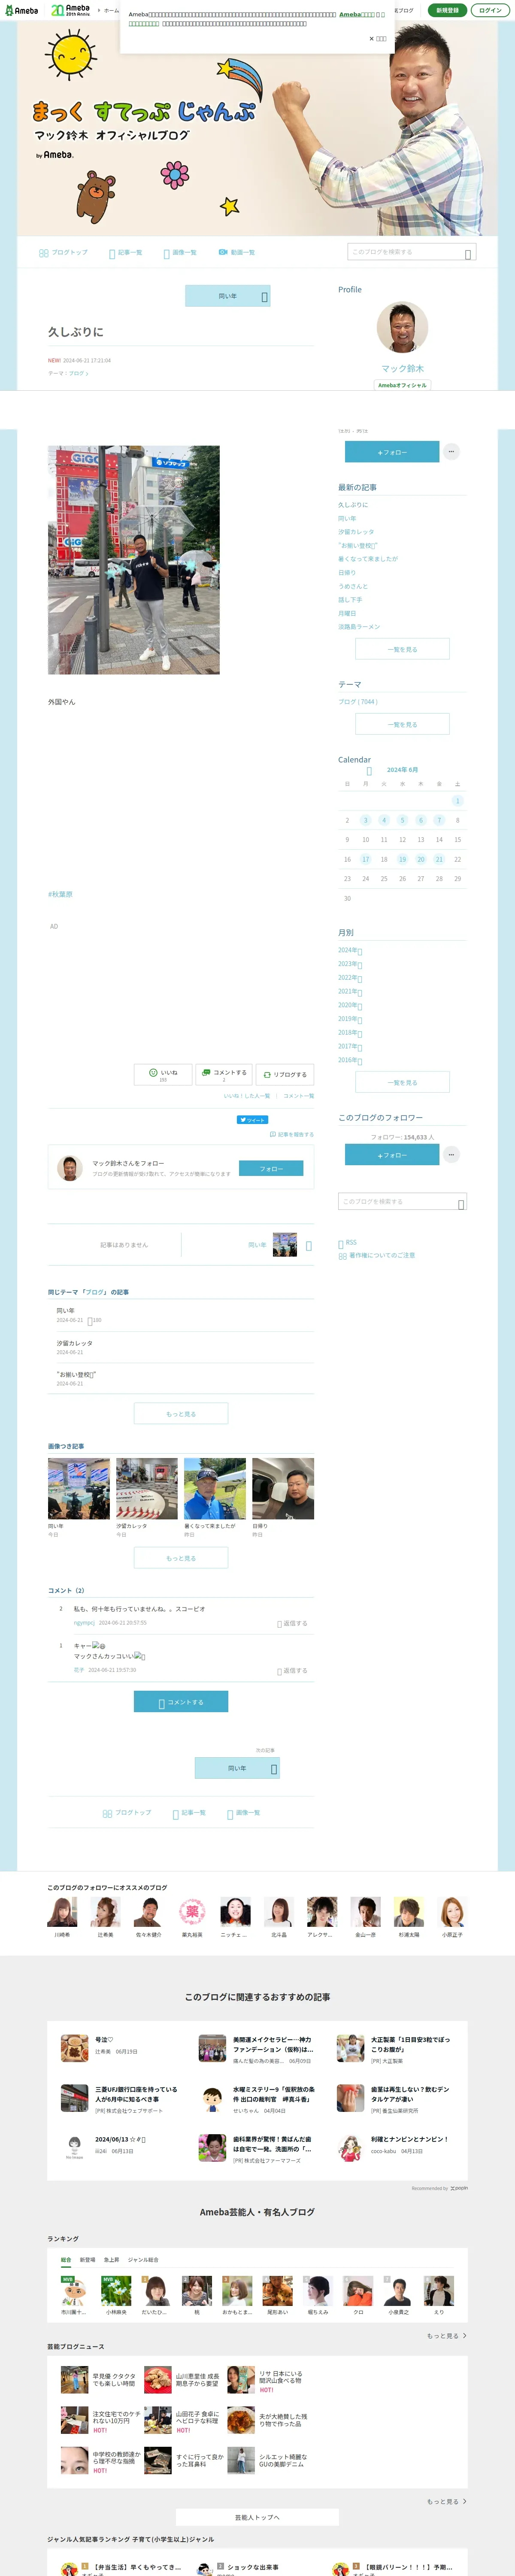Select 総合 ranking tab
Screen dimensions: 515x2576
click(66, 2260)
